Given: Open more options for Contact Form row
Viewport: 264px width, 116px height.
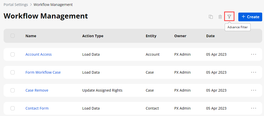Looking at the screenshot, I should 253,108.
